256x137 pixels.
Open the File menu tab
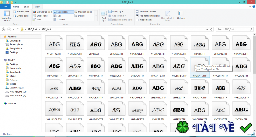(x=5, y=6)
